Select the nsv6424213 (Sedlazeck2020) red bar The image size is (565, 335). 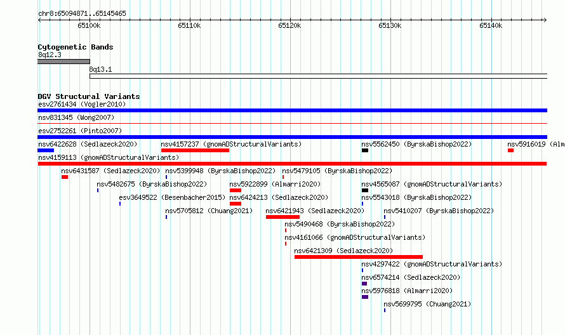coord(236,204)
